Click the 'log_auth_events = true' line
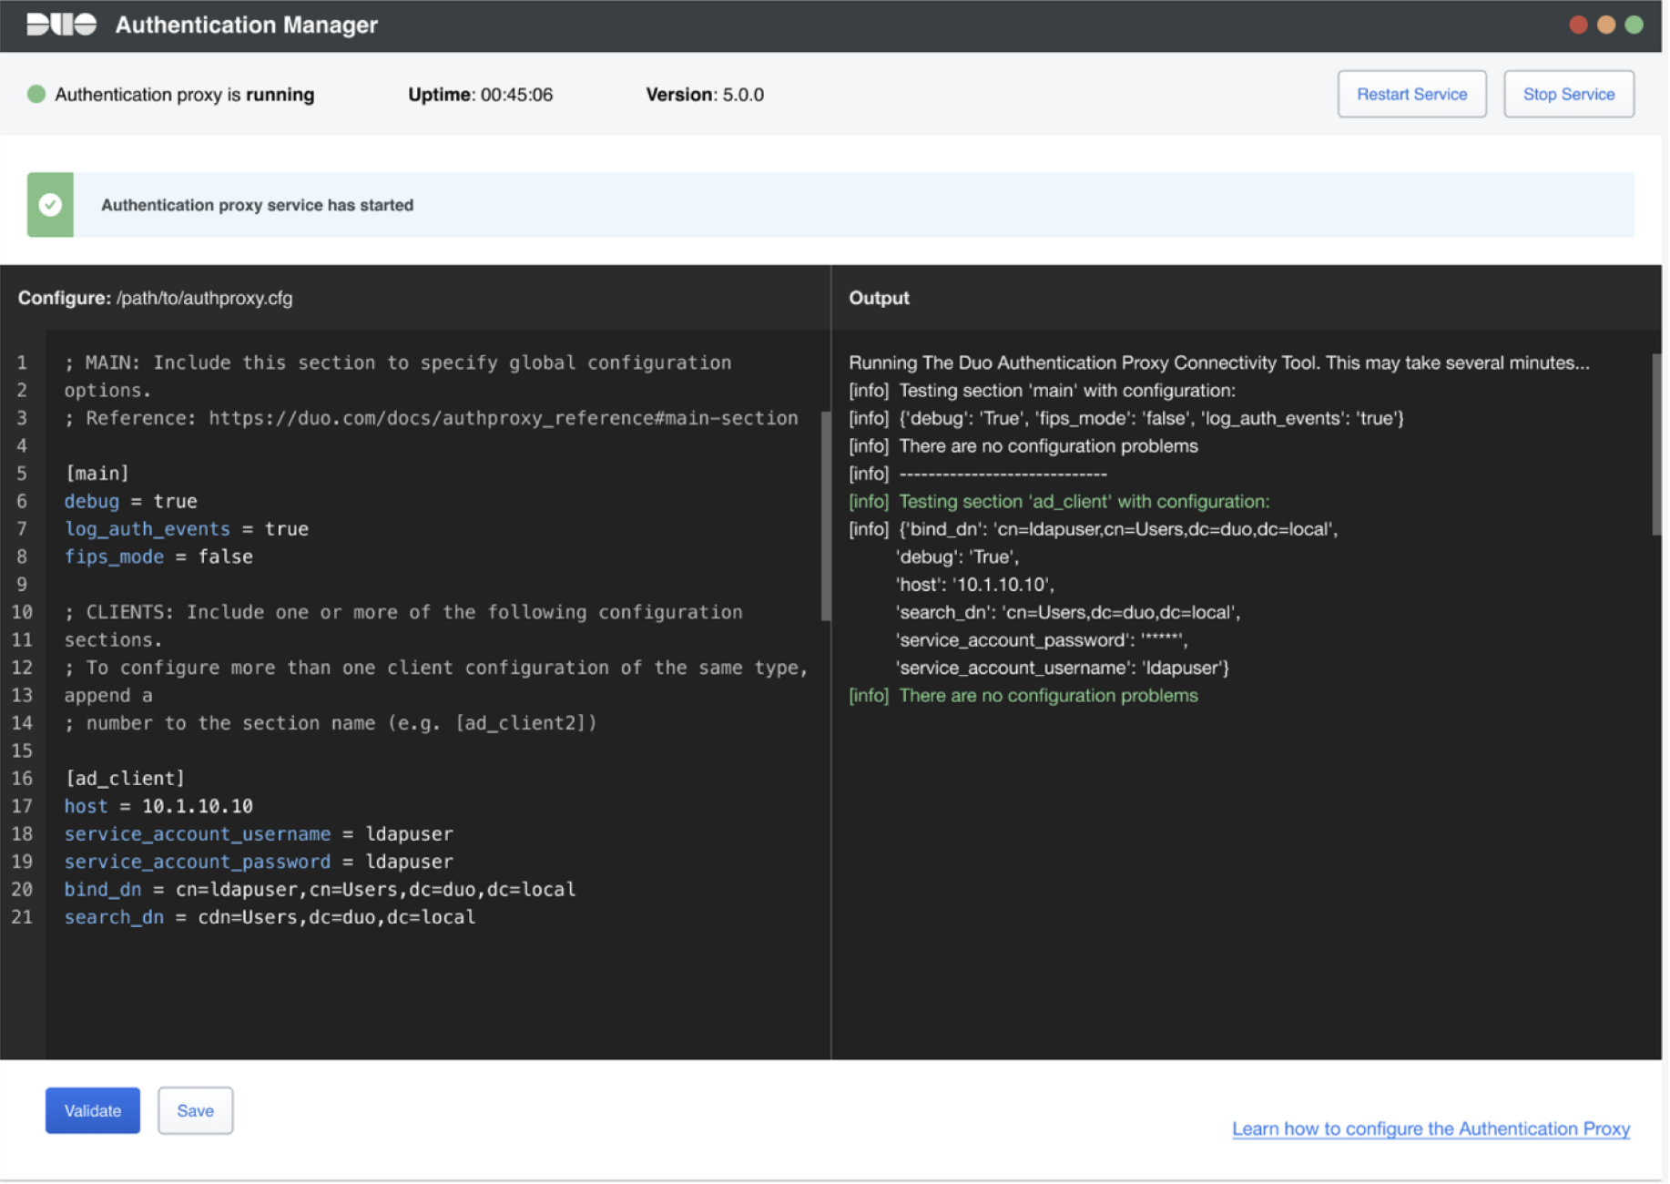The height and width of the screenshot is (1184, 1670). (x=186, y=529)
